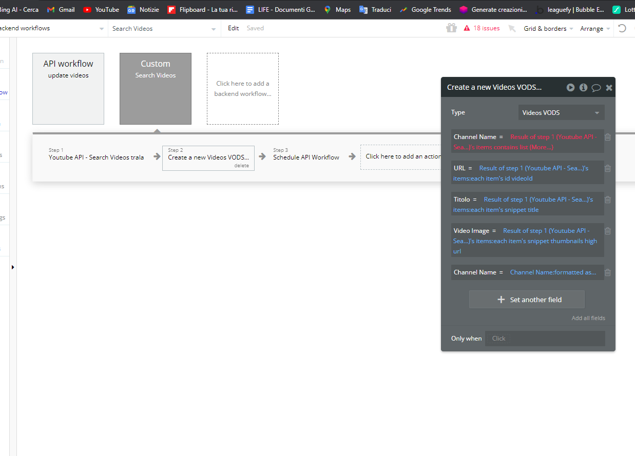
Task: Open the info icon in the action panel
Action: point(583,88)
